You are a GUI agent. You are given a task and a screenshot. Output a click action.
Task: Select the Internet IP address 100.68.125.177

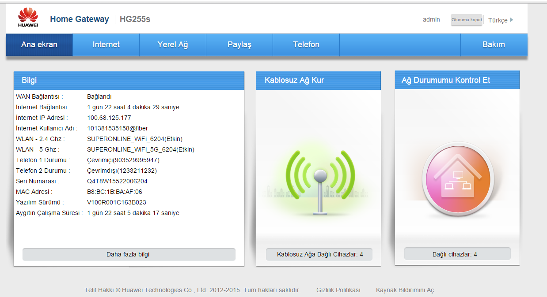[109, 118]
